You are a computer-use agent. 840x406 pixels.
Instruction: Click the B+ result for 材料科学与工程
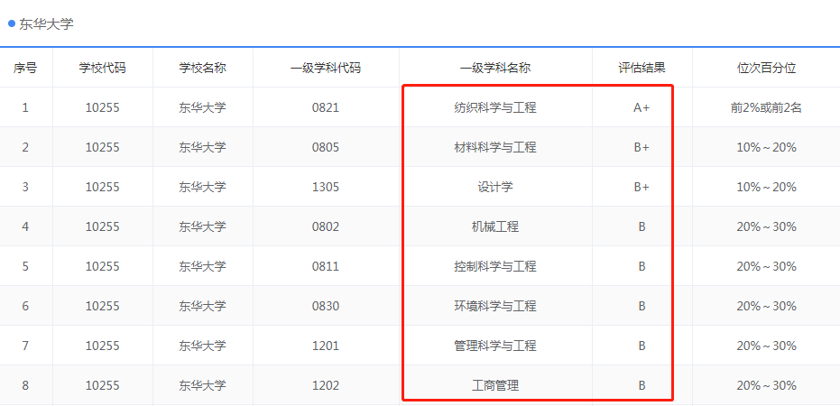[642, 147]
